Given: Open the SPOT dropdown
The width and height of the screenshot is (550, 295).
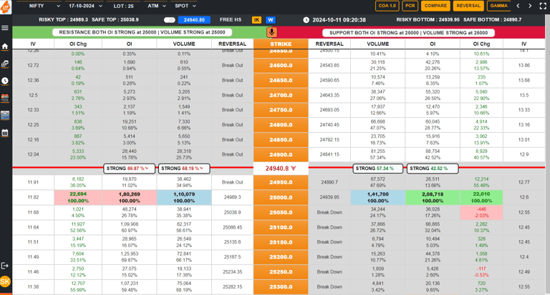Looking at the screenshot, I should click(185, 6).
